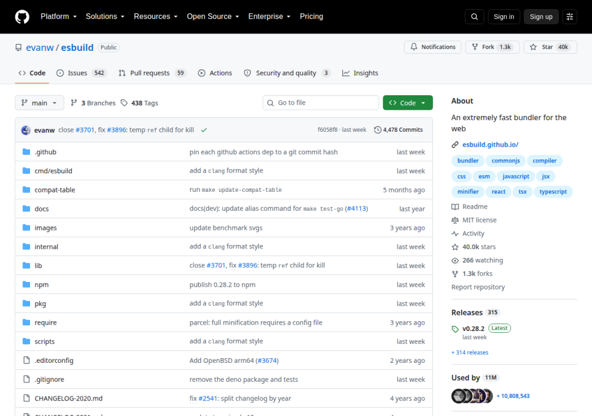The height and width of the screenshot is (416, 592).
Task: Click the Notifications button
Action: point(432,47)
